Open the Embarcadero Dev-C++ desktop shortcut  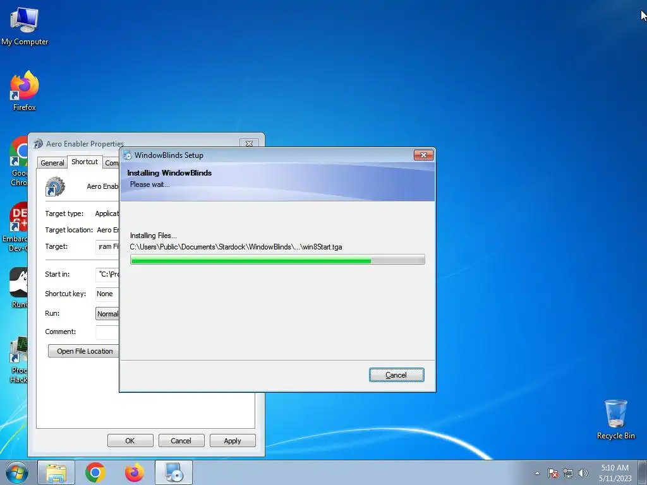coord(15,227)
